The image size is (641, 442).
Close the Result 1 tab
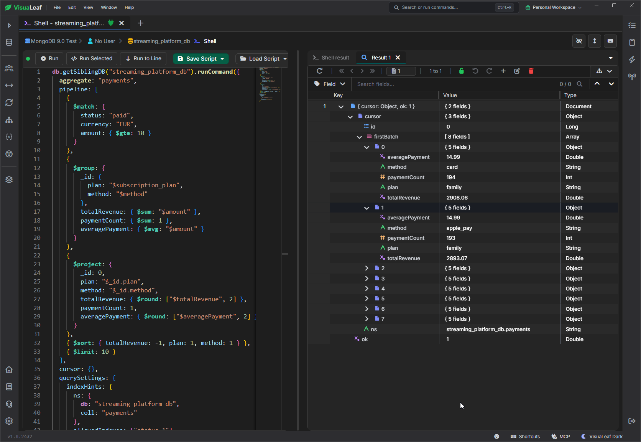click(x=398, y=58)
